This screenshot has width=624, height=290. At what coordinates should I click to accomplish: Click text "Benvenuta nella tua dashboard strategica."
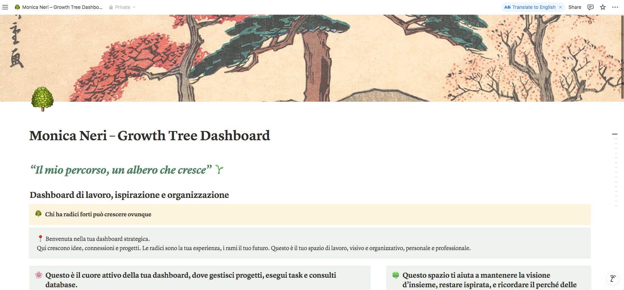98,239
